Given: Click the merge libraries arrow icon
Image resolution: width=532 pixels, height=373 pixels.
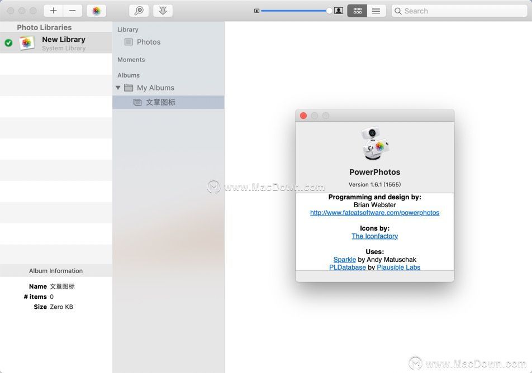Looking at the screenshot, I should click(x=163, y=11).
